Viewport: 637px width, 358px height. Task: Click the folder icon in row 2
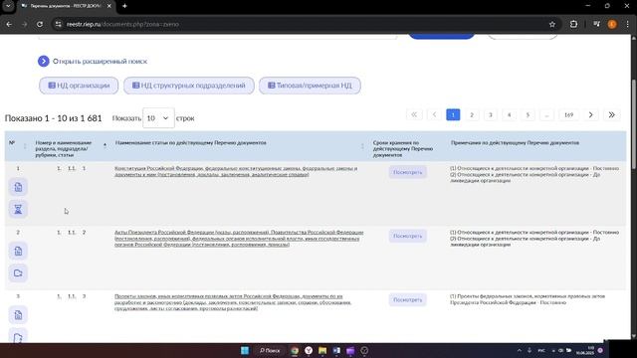18,272
